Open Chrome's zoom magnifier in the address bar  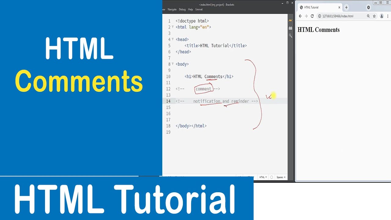click(368, 16)
